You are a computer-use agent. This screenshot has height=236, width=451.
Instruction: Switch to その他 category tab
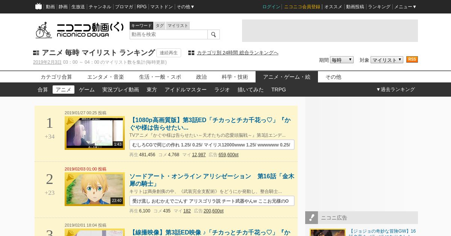tap(333, 77)
